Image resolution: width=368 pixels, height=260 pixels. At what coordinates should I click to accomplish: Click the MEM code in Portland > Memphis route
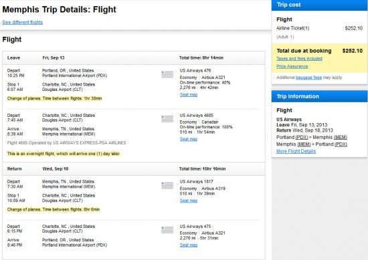pyautogui.click(x=341, y=138)
